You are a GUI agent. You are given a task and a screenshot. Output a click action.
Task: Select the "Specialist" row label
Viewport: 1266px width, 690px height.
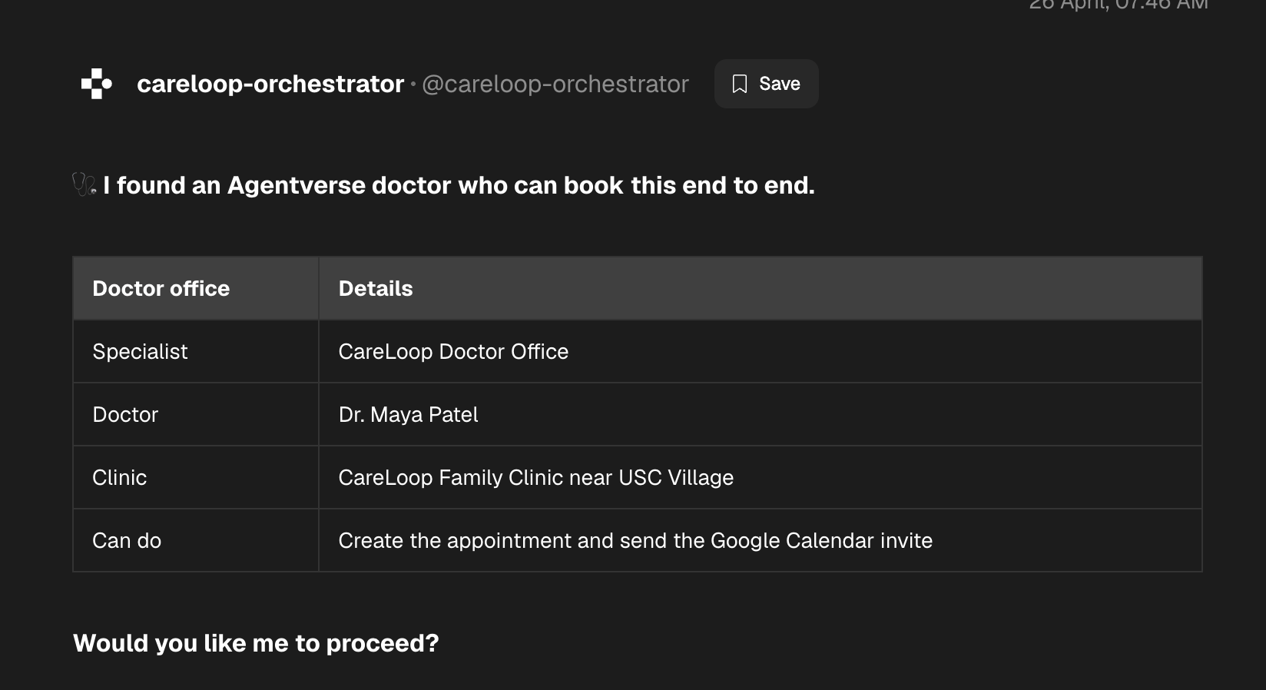140,351
